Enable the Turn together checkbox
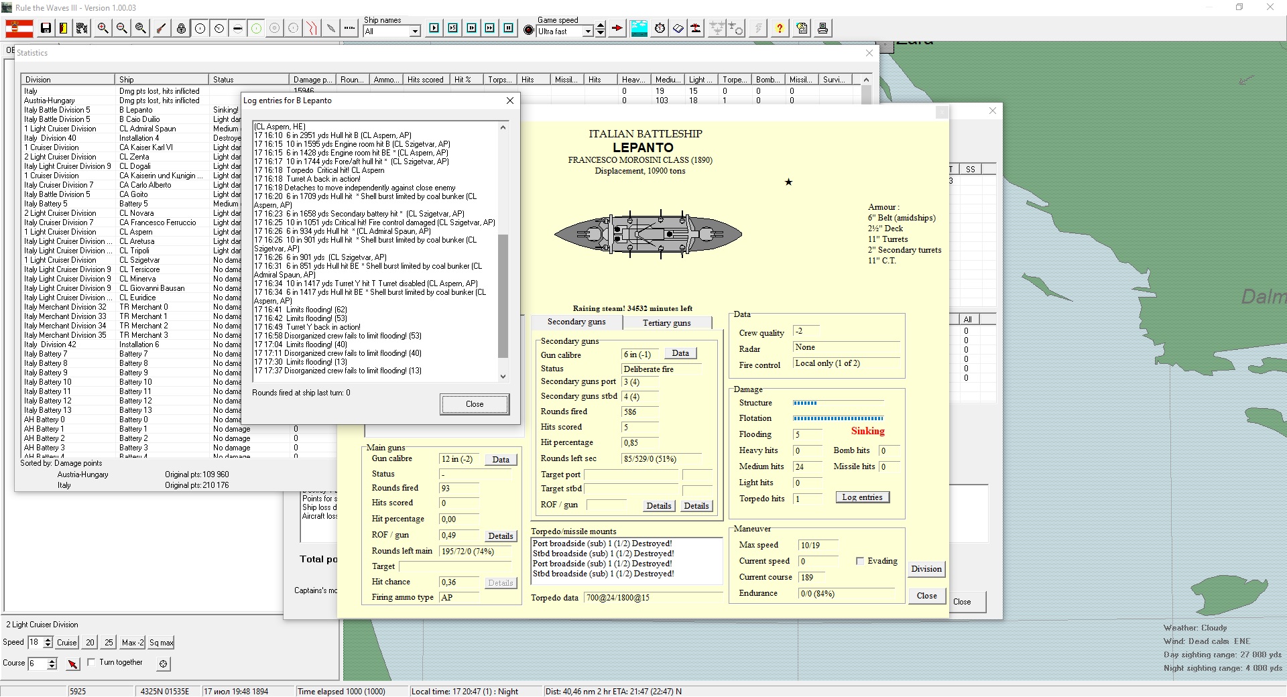This screenshot has width=1287, height=697. tap(91, 662)
